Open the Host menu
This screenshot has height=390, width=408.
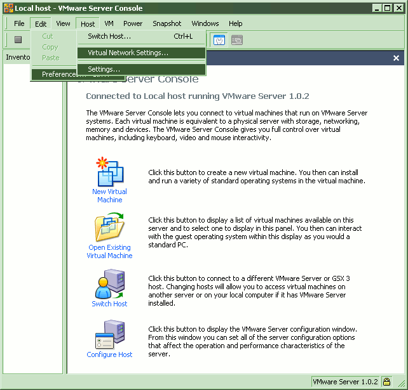(x=88, y=24)
